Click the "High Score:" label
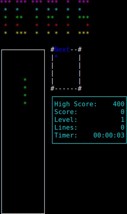 [x=76, y=104]
